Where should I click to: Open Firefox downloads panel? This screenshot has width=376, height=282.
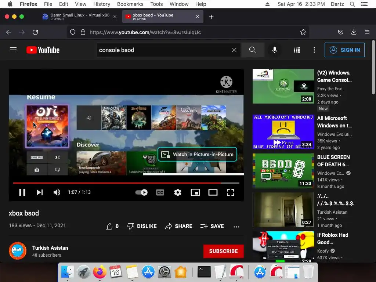[x=354, y=32]
